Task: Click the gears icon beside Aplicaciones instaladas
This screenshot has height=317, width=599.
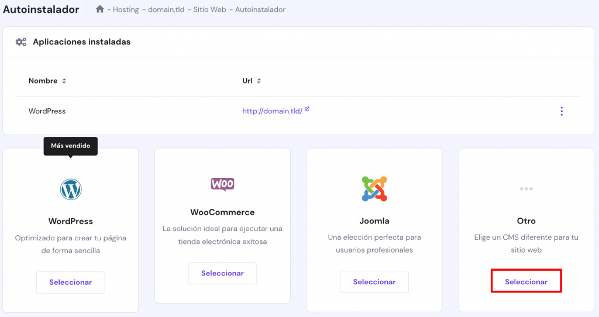Action: (x=21, y=42)
